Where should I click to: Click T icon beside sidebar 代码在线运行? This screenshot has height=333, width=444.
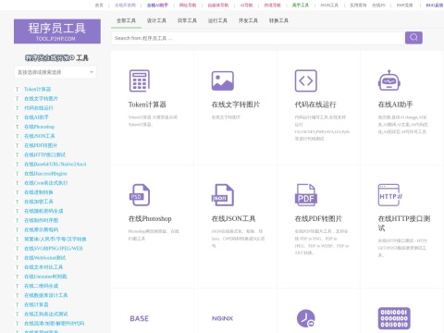[18, 108]
